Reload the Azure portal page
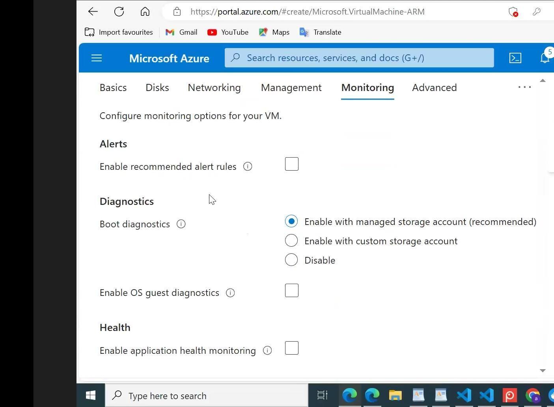 [119, 11]
